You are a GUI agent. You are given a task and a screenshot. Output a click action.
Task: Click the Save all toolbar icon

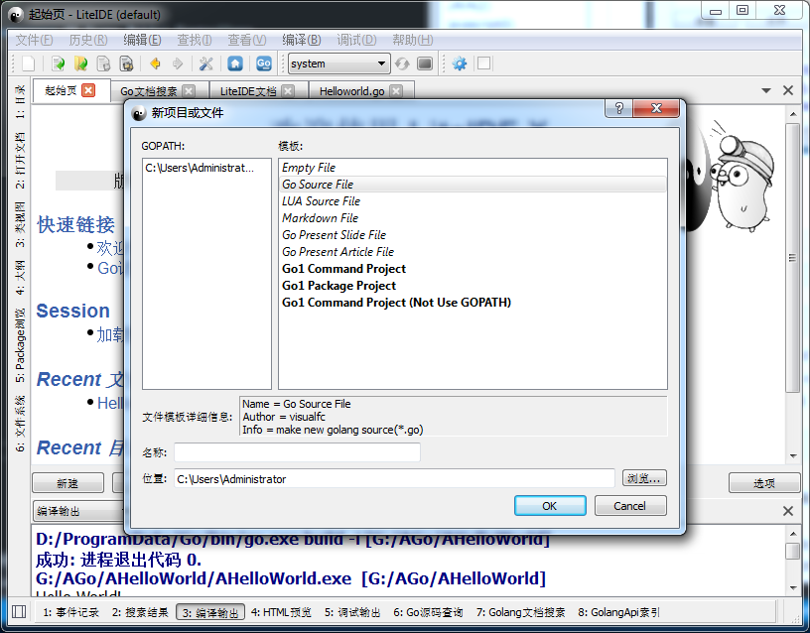pos(127,63)
